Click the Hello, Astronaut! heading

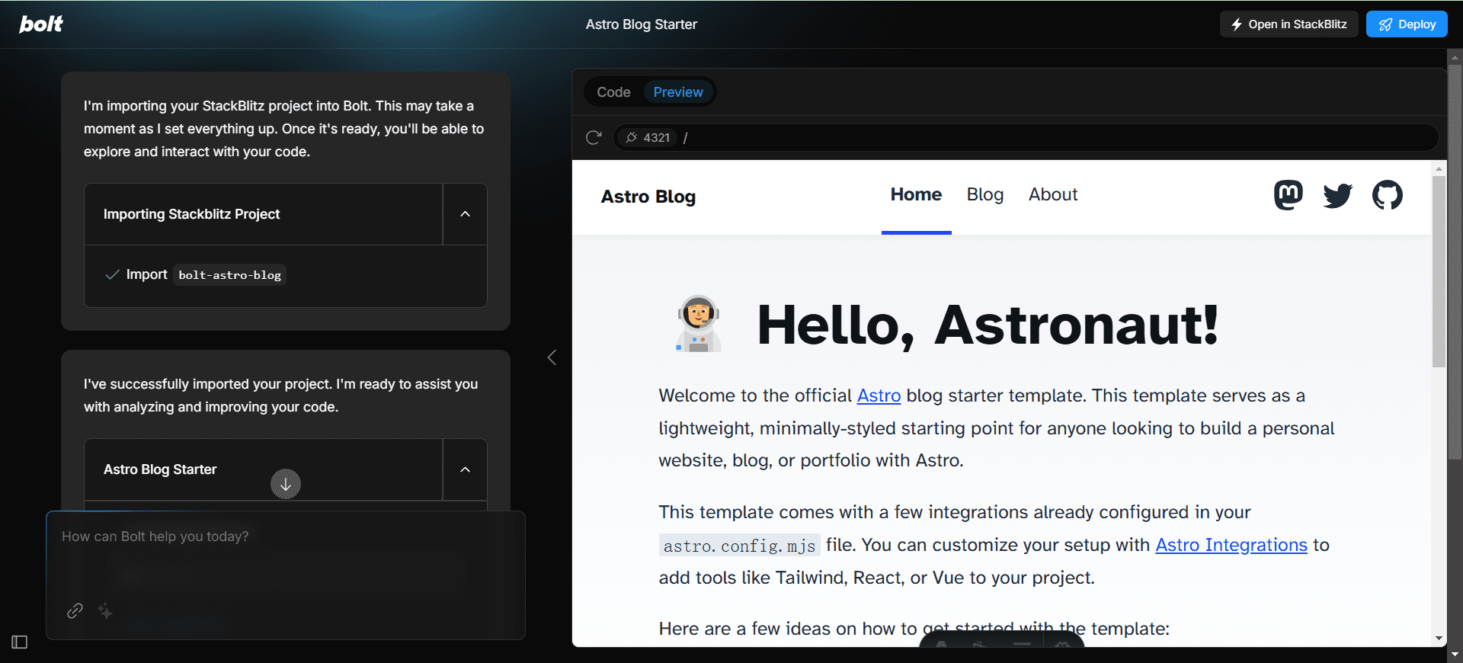click(x=988, y=325)
